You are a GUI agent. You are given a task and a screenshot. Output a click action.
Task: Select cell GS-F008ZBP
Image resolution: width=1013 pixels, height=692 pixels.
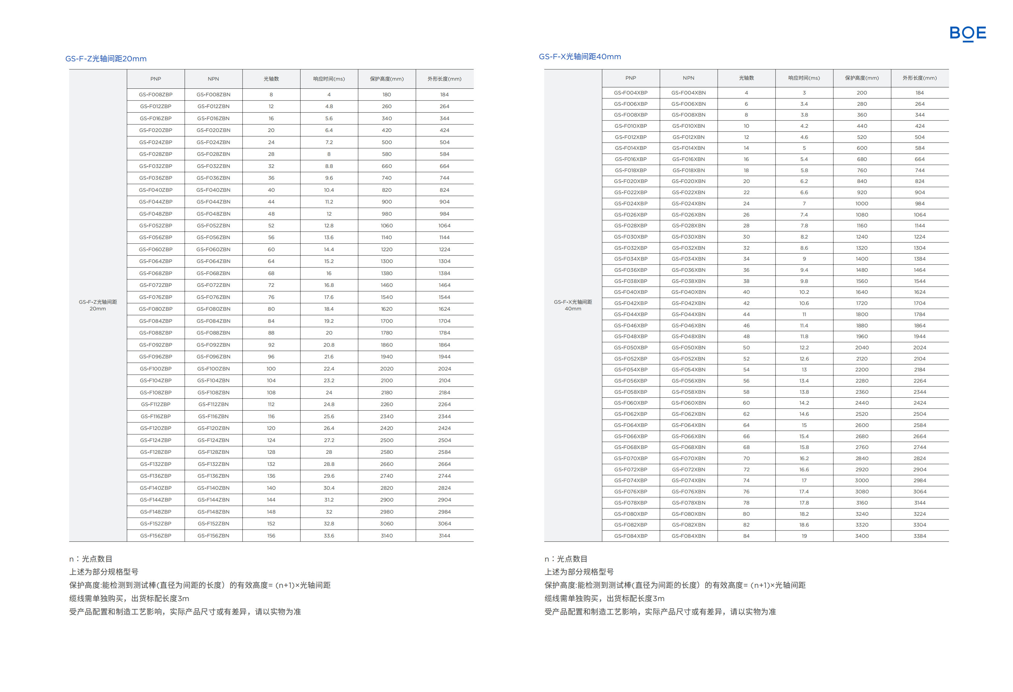coord(156,95)
